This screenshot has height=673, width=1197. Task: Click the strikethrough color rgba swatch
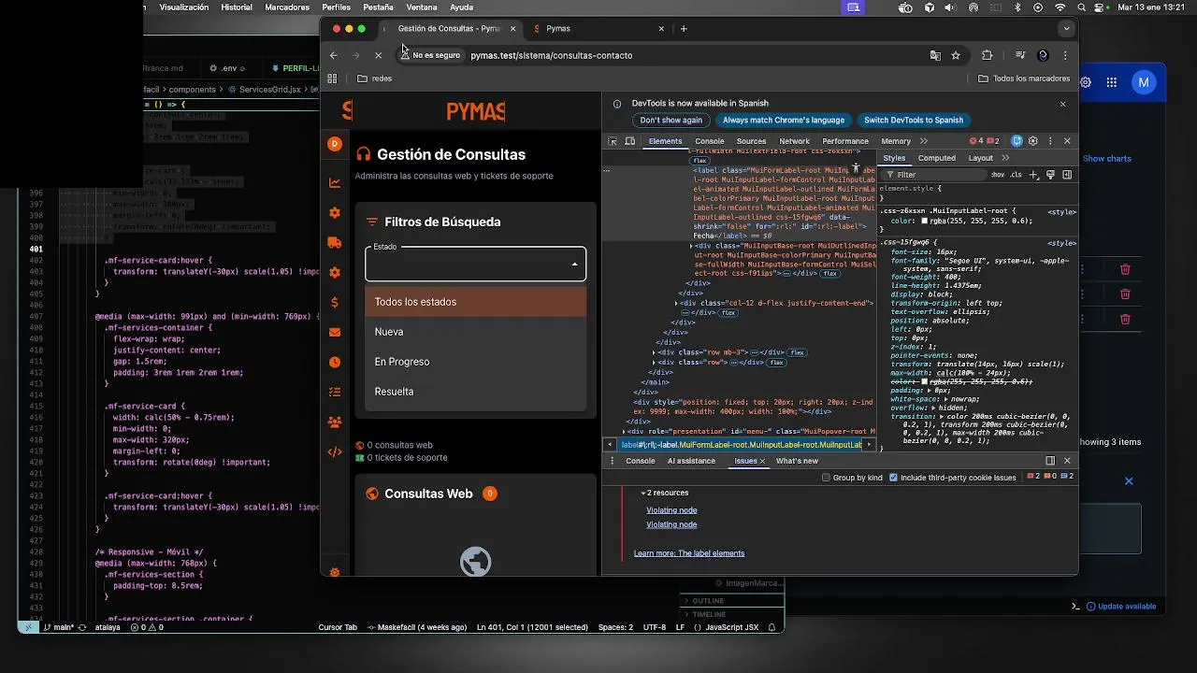[925, 381]
